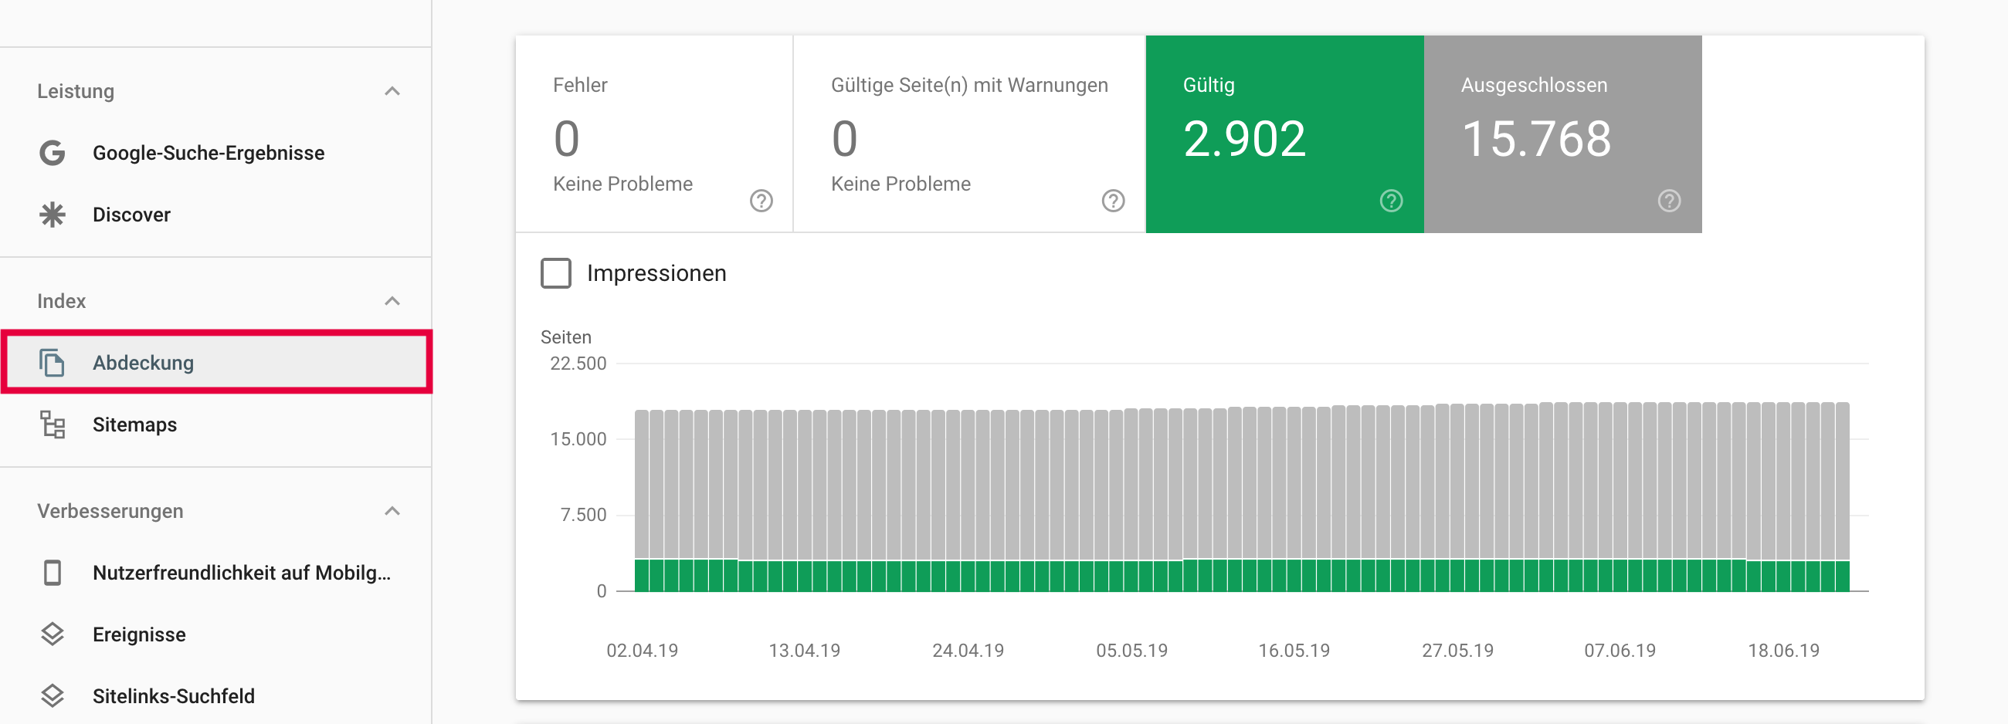
Task: Select the Fehler status card
Action: pos(653,134)
